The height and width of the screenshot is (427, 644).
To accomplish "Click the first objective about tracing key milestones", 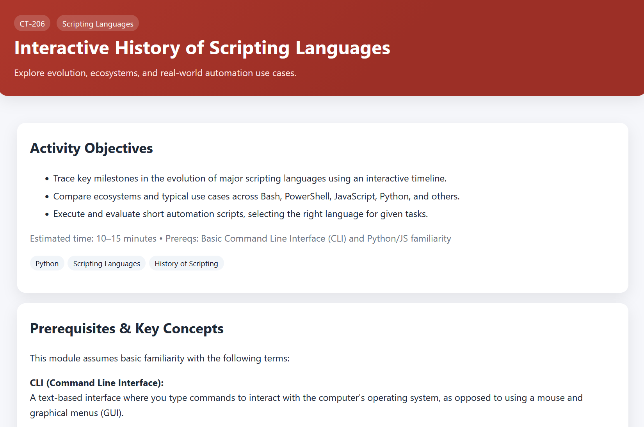I will [250, 178].
